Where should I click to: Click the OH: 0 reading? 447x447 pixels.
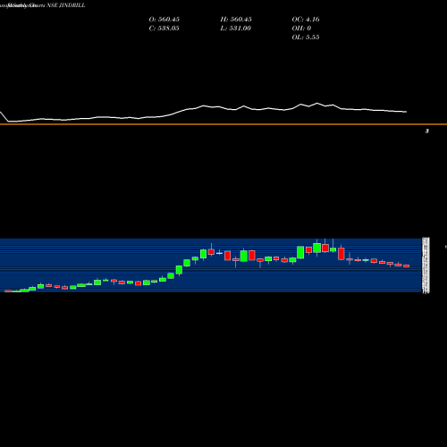coord(301,29)
